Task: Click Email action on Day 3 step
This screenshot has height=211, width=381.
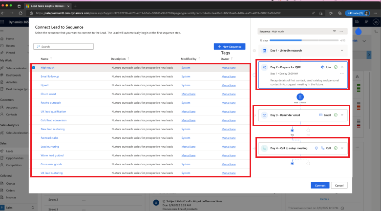Action: (325, 115)
